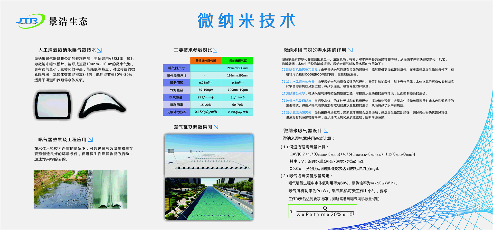This screenshot has height=230, width=493.
Task: Select the circle bullet before 减少水体营养盐含量
Action: click(x=283, y=82)
